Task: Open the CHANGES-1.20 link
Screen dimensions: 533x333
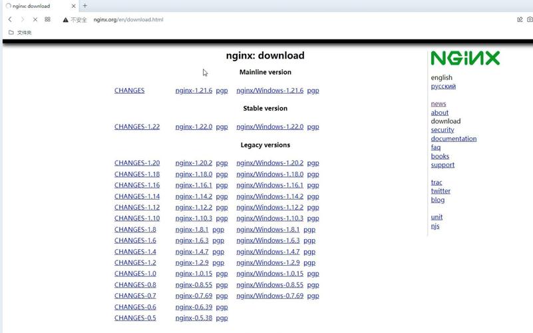Action: [137, 163]
